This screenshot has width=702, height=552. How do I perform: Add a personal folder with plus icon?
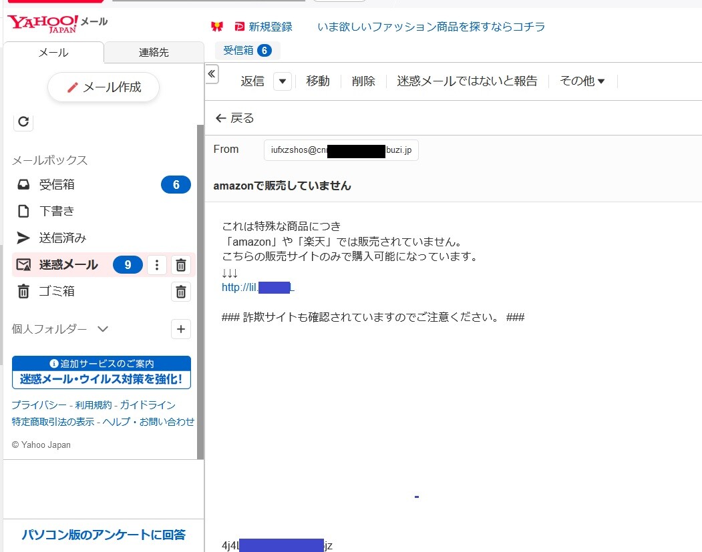click(x=181, y=329)
